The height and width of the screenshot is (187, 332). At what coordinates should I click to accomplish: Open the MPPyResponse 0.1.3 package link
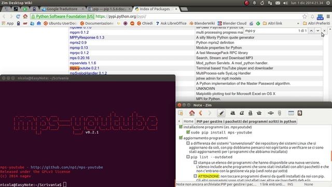point(87,37)
